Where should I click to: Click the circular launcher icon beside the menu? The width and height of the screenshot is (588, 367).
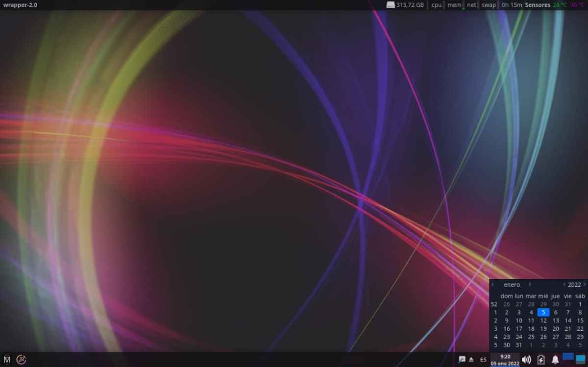[x=21, y=360]
